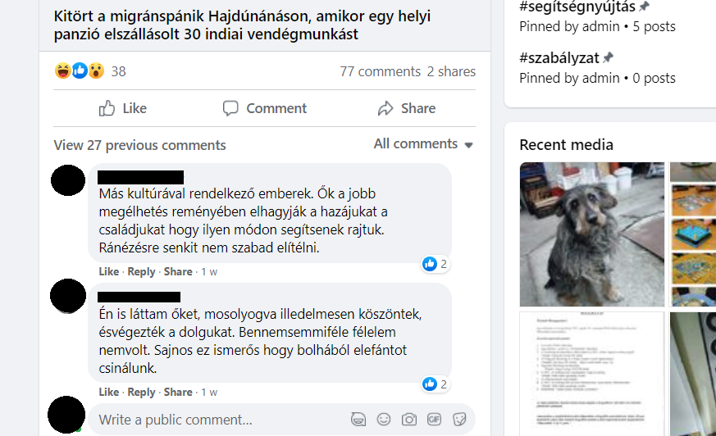Viewport: 716px width, 436px height.
Task: Open the avatar sticker picker in comment box
Action: pos(358,419)
